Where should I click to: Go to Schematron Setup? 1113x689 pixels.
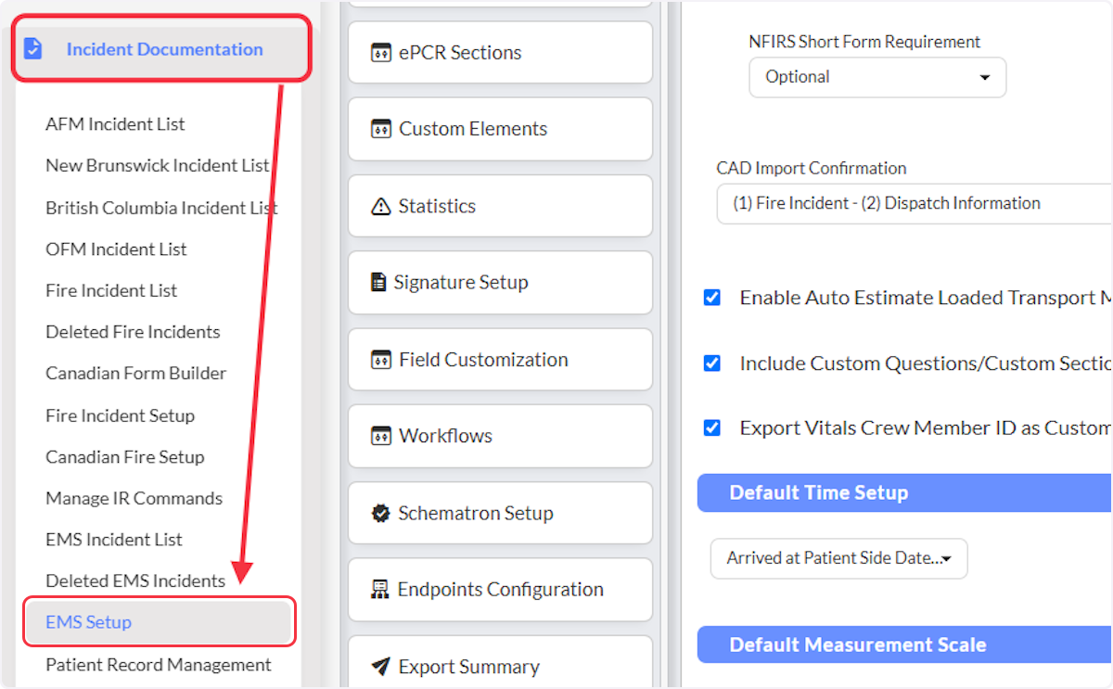tap(500, 513)
